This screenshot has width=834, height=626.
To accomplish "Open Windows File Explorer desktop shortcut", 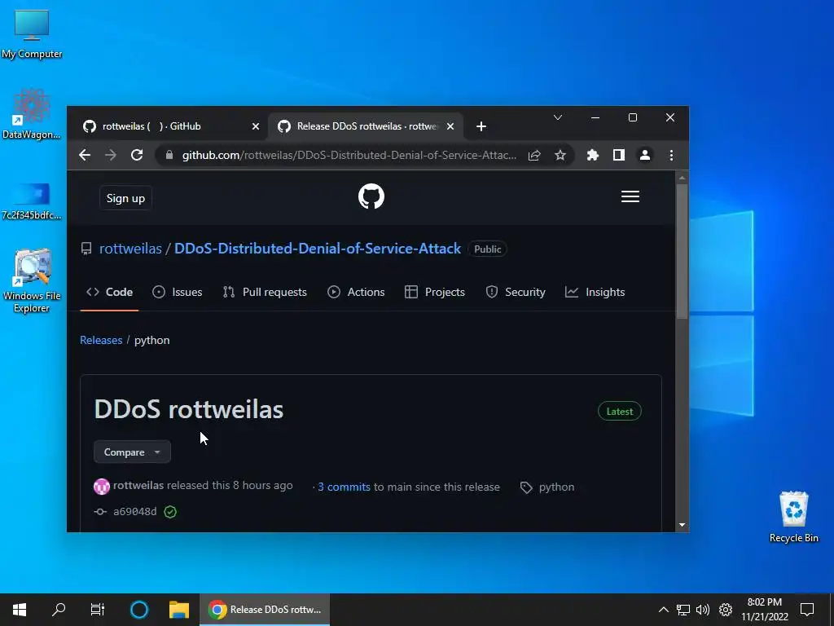I will coord(32,280).
